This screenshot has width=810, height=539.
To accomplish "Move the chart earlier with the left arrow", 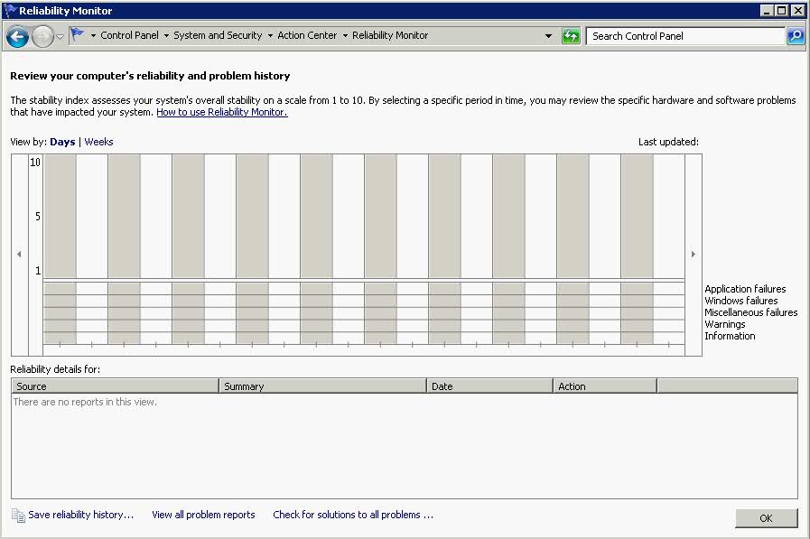I will click(x=19, y=254).
